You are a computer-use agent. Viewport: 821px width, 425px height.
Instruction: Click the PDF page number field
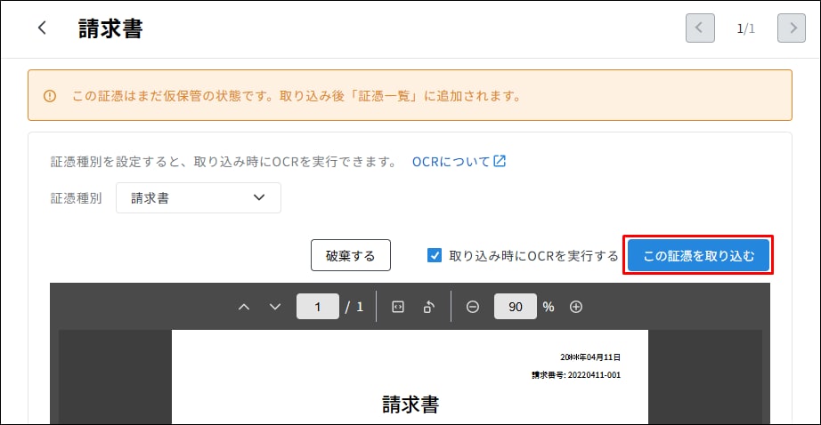317,307
